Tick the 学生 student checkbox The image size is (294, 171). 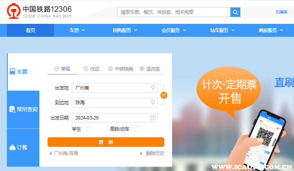[88, 129]
